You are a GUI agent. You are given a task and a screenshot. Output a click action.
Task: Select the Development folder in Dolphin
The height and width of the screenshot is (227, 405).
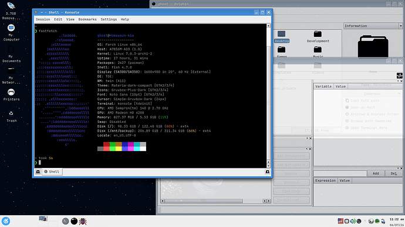318,37
